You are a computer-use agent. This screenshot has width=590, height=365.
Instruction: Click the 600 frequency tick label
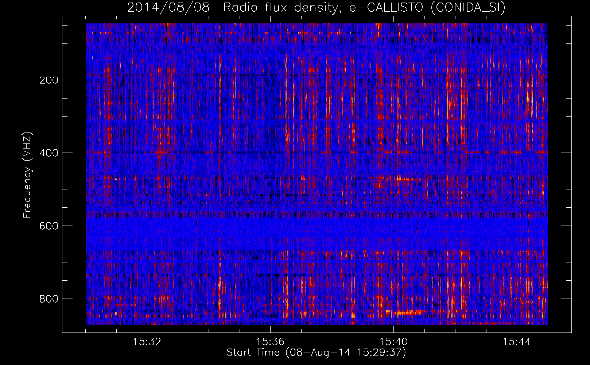49,226
